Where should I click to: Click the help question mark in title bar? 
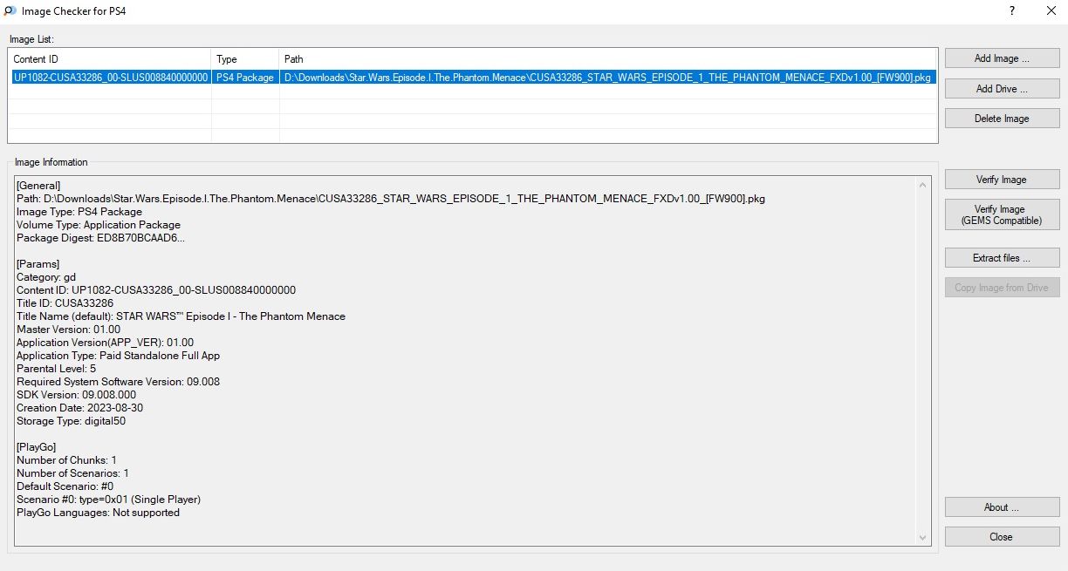[1012, 11]
